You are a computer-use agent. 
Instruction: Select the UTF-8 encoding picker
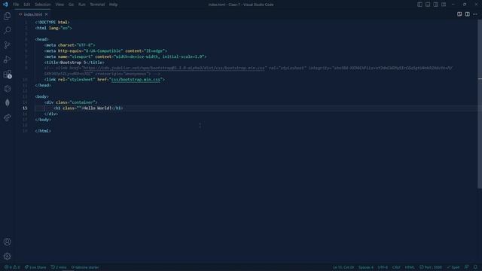383,267
